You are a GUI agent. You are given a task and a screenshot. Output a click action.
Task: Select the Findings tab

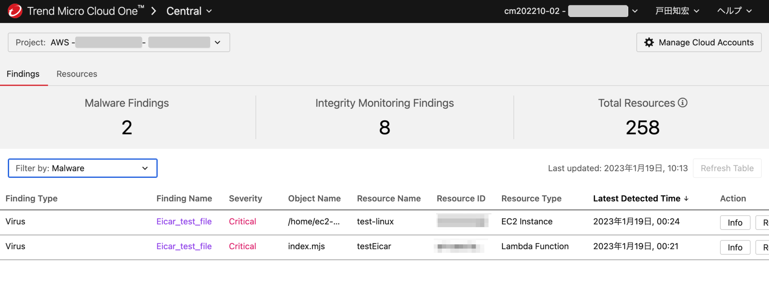(x=23, y=74)
